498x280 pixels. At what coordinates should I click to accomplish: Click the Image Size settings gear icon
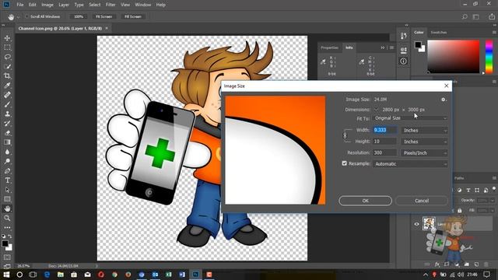444,100
